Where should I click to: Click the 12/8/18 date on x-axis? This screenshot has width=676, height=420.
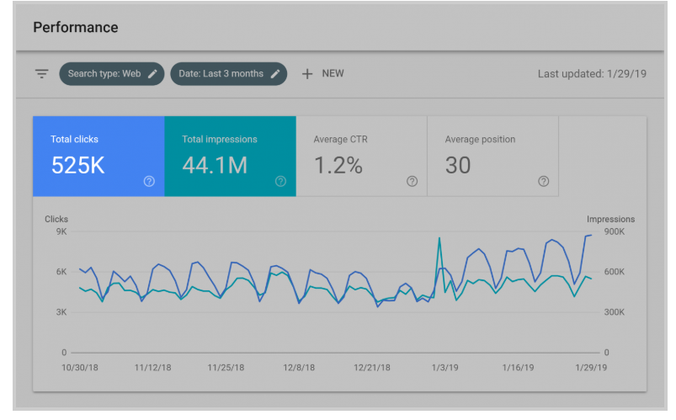[x=299, y=367]
